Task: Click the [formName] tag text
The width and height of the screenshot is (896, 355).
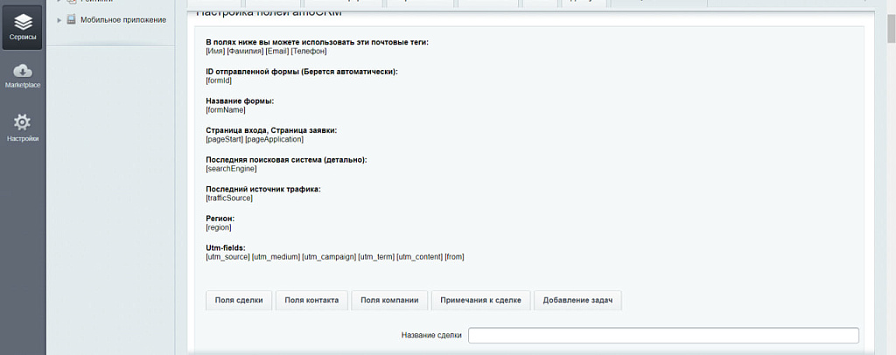Action: pos(225,110)
